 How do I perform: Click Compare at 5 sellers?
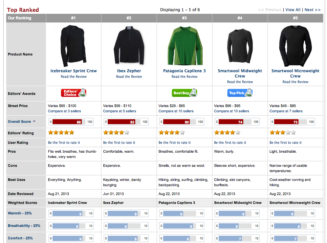coord(120,111)
